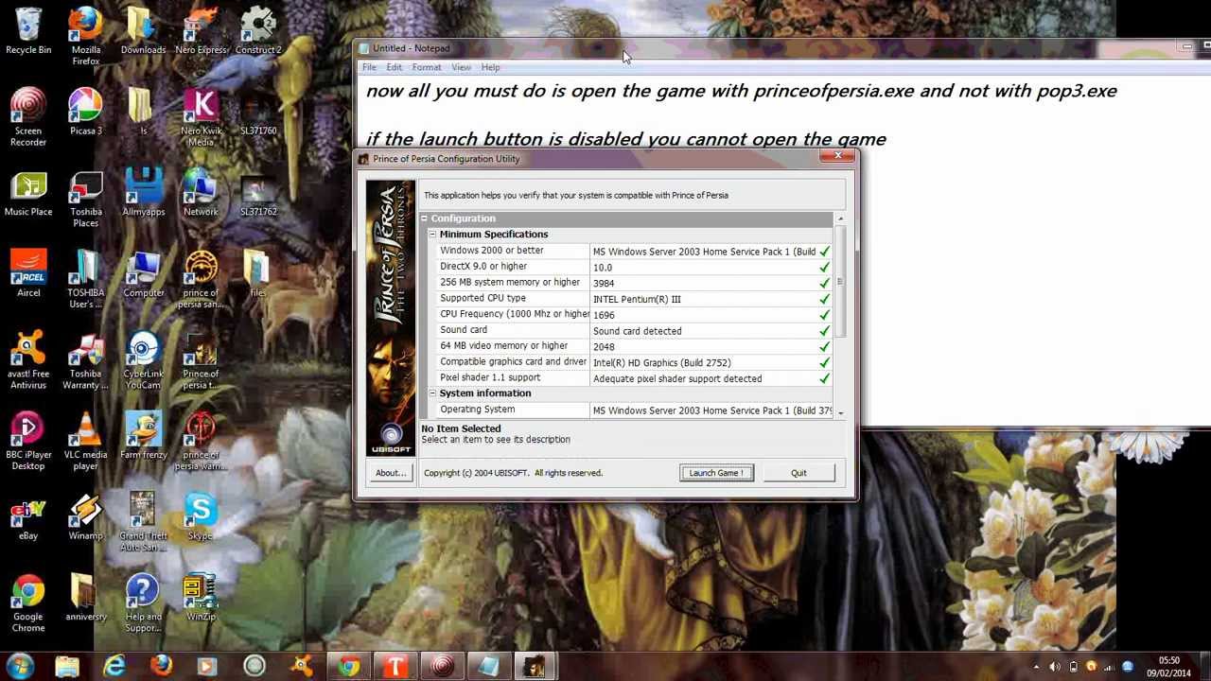Show hidden system tray icons
This screenshot has height=681, width=1211.
pos(1036,667)
